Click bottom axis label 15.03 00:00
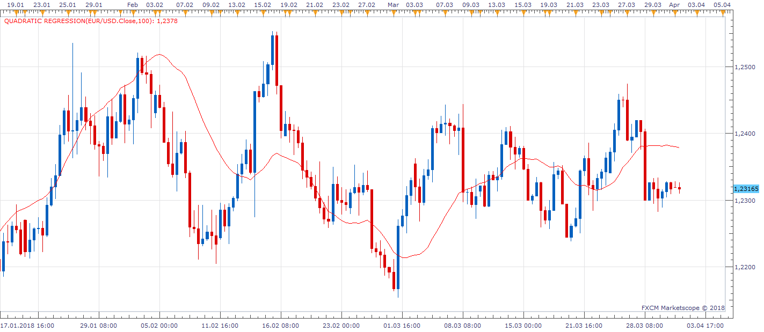 pos(523,326)
